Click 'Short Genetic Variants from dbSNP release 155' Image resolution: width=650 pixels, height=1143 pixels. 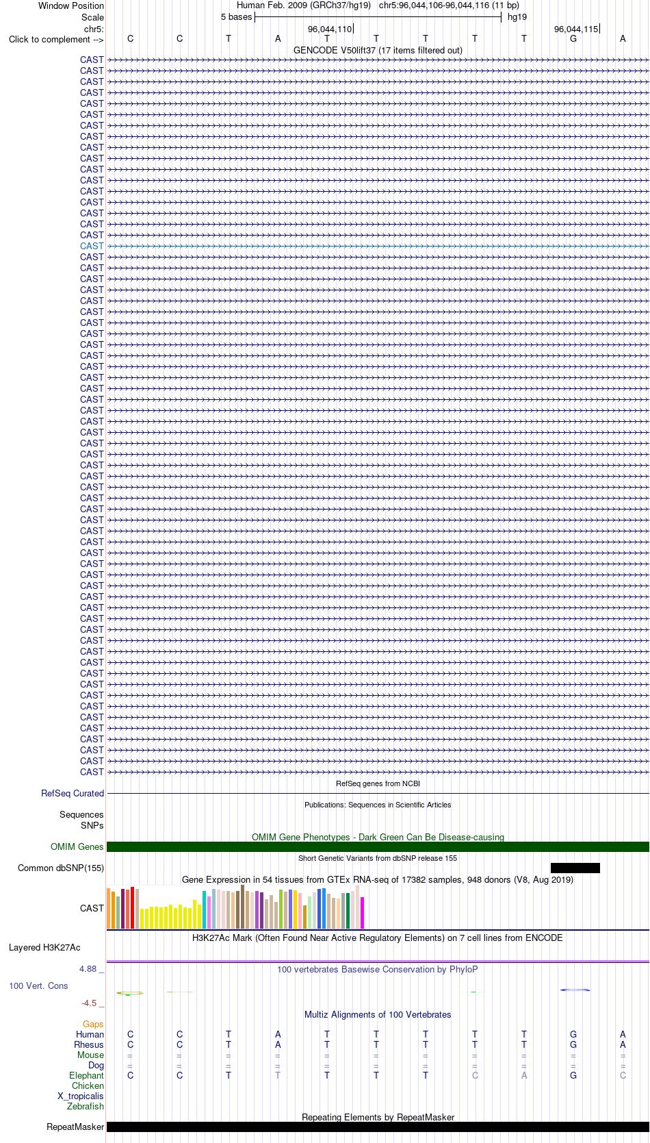[378, 858]
